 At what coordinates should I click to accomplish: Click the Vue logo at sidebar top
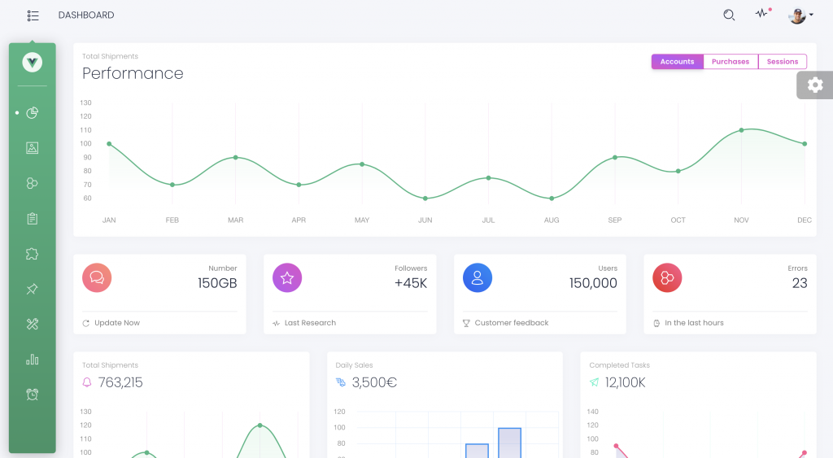point(33,62)
